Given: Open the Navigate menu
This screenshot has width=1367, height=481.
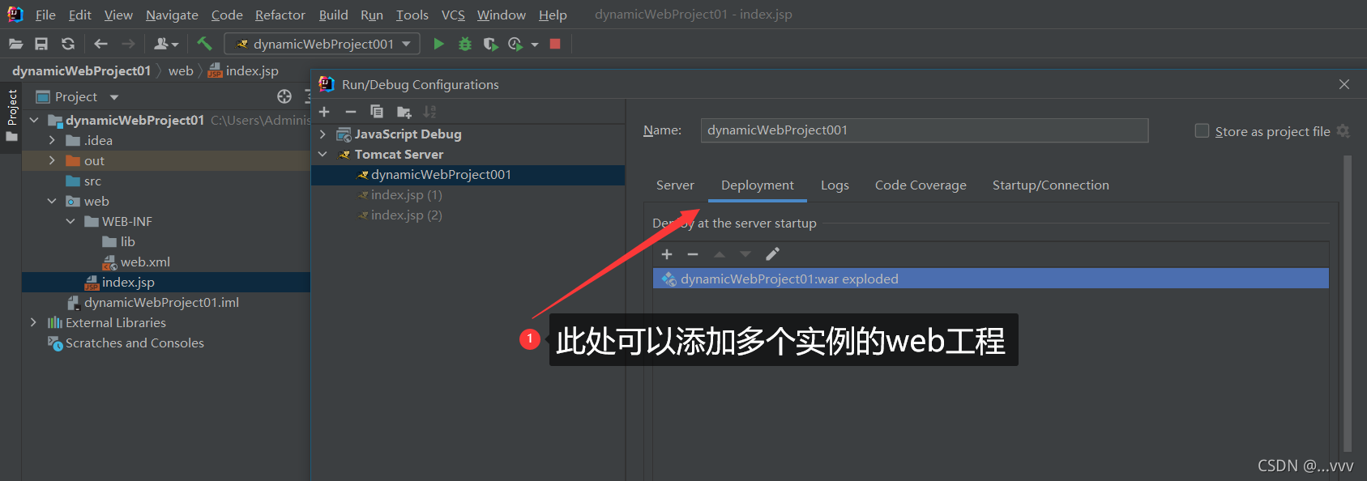Looking at the screenshot, I should [x=172, y=15].
